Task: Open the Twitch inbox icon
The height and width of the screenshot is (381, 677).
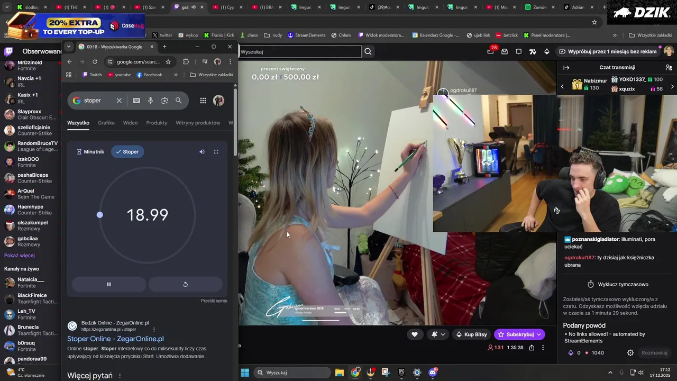Action: (505, 51)
